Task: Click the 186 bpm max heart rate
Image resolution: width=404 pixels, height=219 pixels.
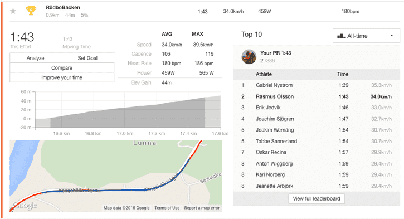Action: click(204, 64)
